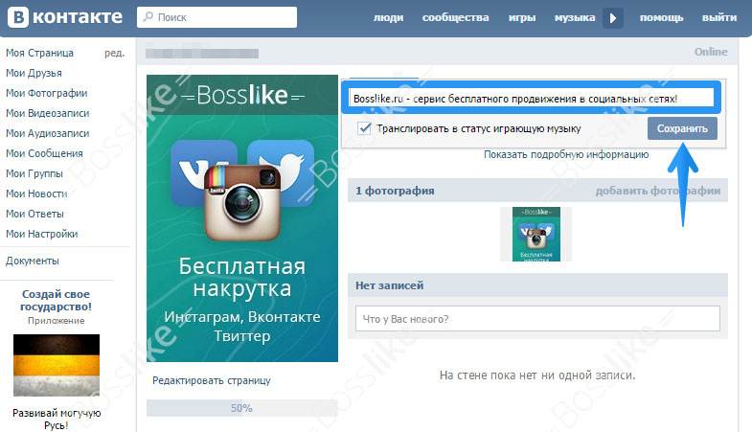Viewport: 752px width, 432px height.
Task: Click the magnifier icon in the search box
Action: tap(148, 17)
